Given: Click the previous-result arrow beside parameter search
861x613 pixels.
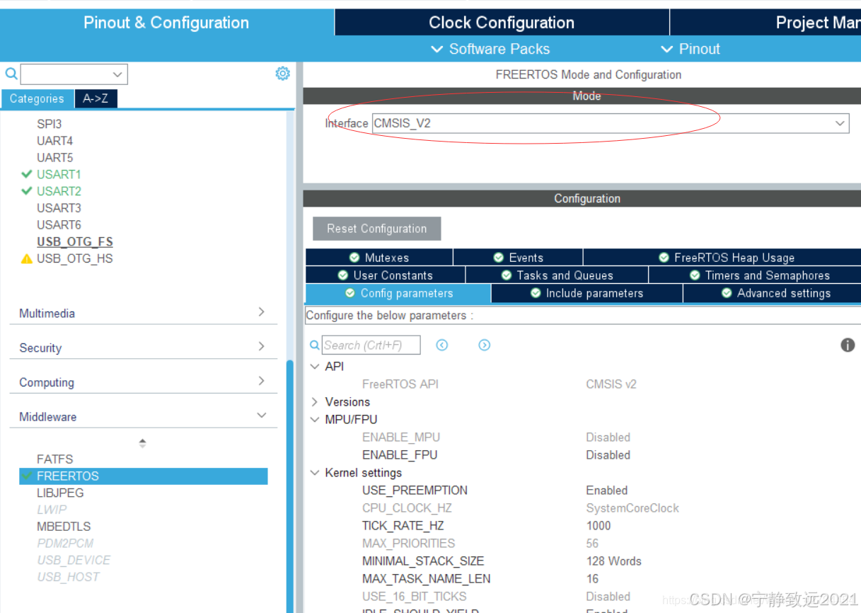Looking at the screenshot, I should click(x=442, y=345).
